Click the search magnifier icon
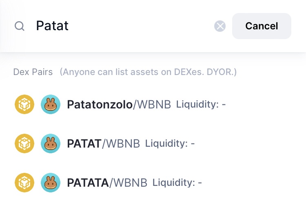This screenshot has width=306, height=203. point(20,26)
